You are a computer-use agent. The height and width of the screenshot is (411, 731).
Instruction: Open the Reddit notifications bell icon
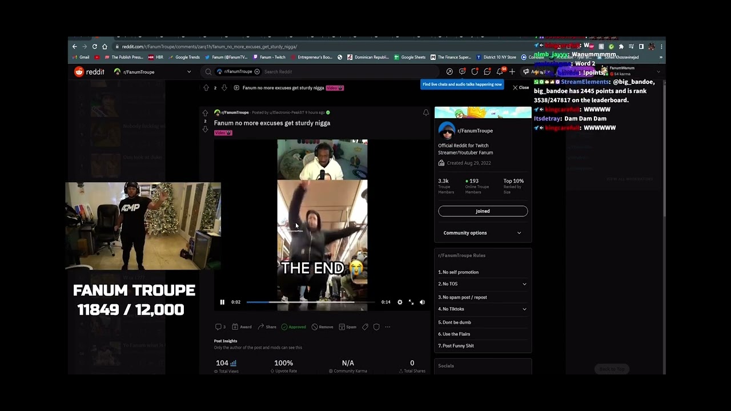click(x=500, y=71)
